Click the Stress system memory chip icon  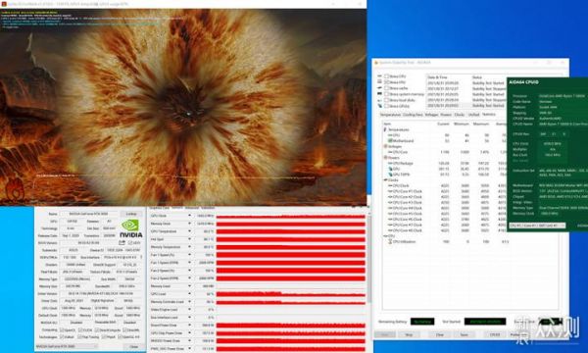[379, 94]
